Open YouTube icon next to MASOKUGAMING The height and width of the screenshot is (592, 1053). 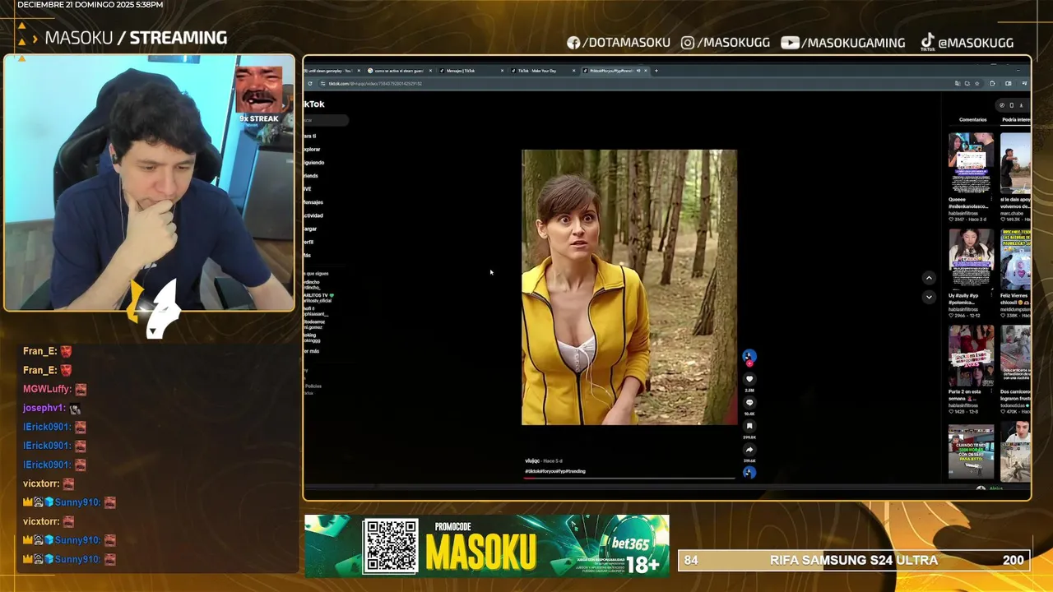[790, 43]
